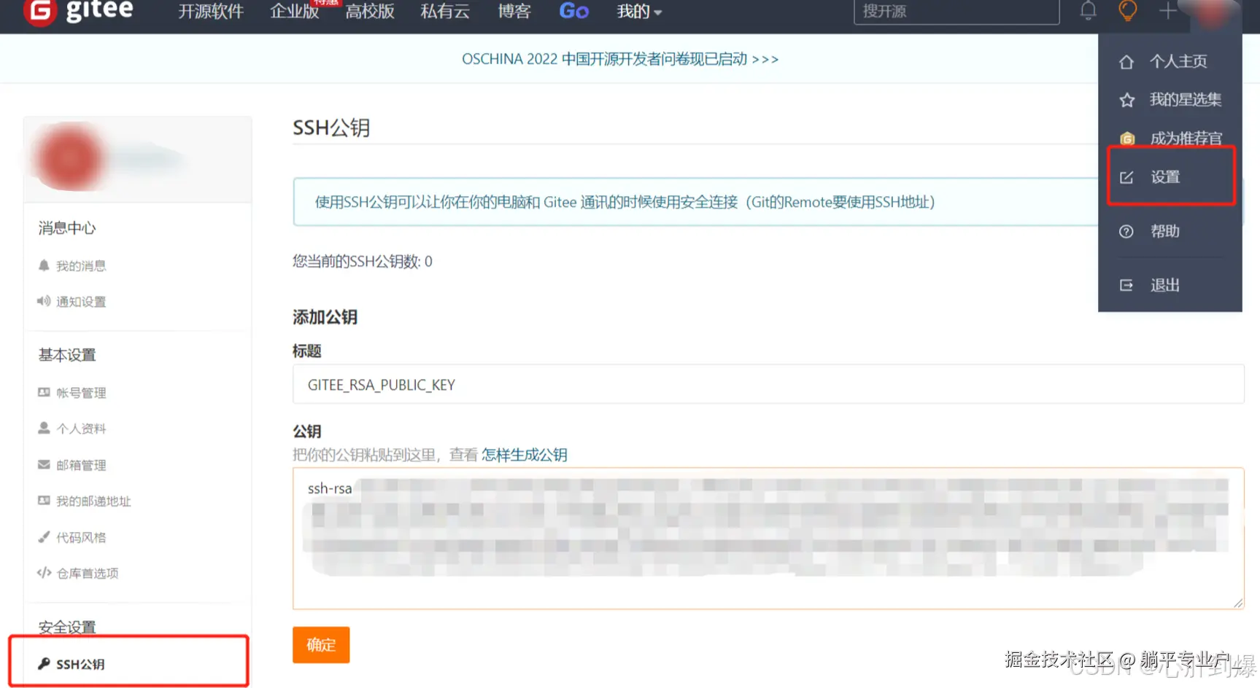Click the bell icon beside 我的消息

tap(44, 265)
